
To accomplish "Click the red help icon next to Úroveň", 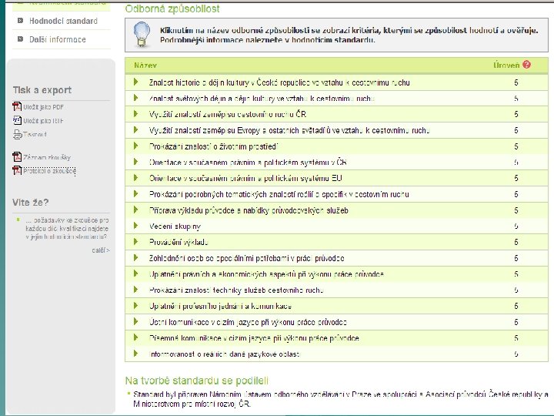I will pyautogui.click(x=526, y=65).
